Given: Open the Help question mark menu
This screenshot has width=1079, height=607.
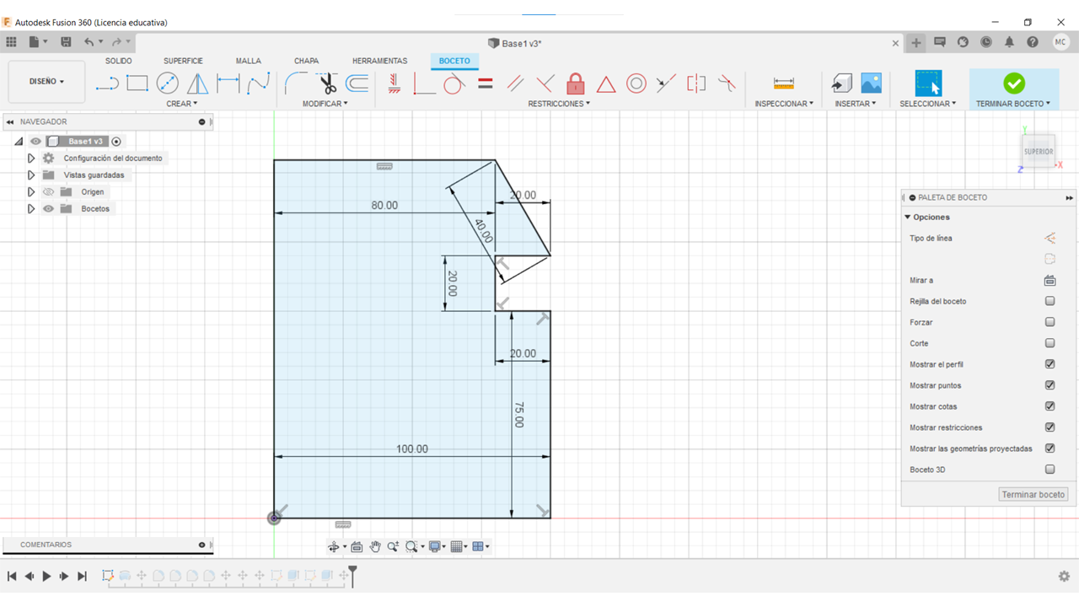Looking at the screenshot, I should tap(1033, 42).
